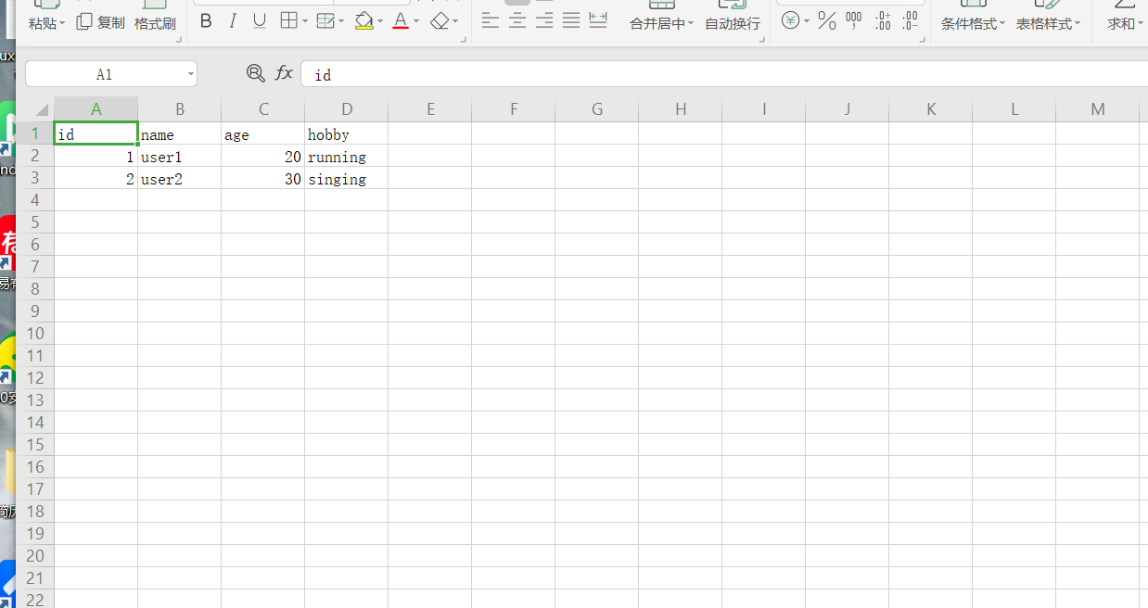1148x608 pixels.
Task: Select cell containing user1
Action: click(x=180, y=156)
